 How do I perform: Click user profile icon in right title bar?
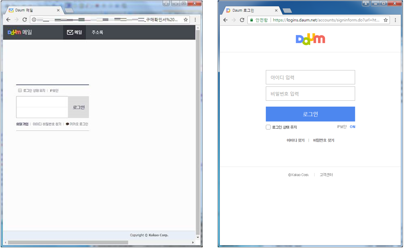(366, 3)
